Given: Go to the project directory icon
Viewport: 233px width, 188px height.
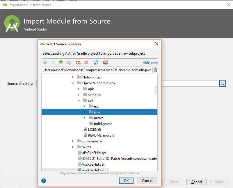Looking at the screenshot, I should [x=61, y=62].
